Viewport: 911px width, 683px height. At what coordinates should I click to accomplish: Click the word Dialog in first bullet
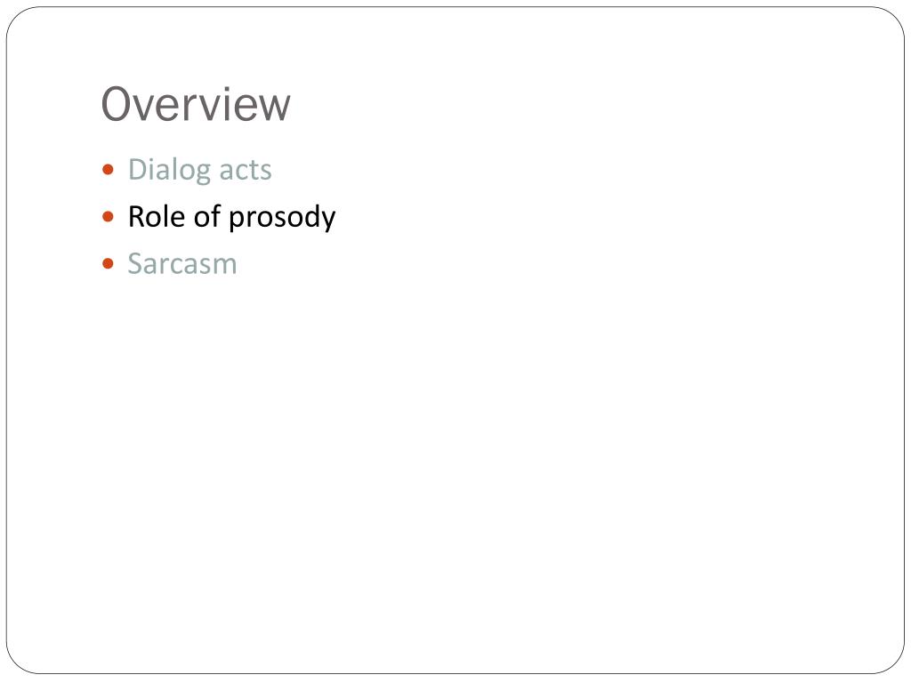tap(170, 170)
